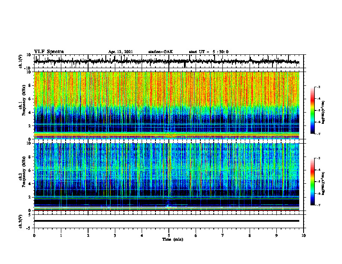This screenshot has width=342, height=264.
Task: Click the "-3" label on ch.2 color bar
Action: point(318,158)
